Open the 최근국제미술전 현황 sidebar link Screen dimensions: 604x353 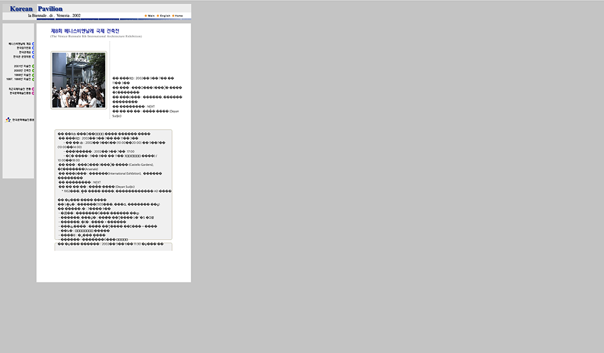click(20, 89)
